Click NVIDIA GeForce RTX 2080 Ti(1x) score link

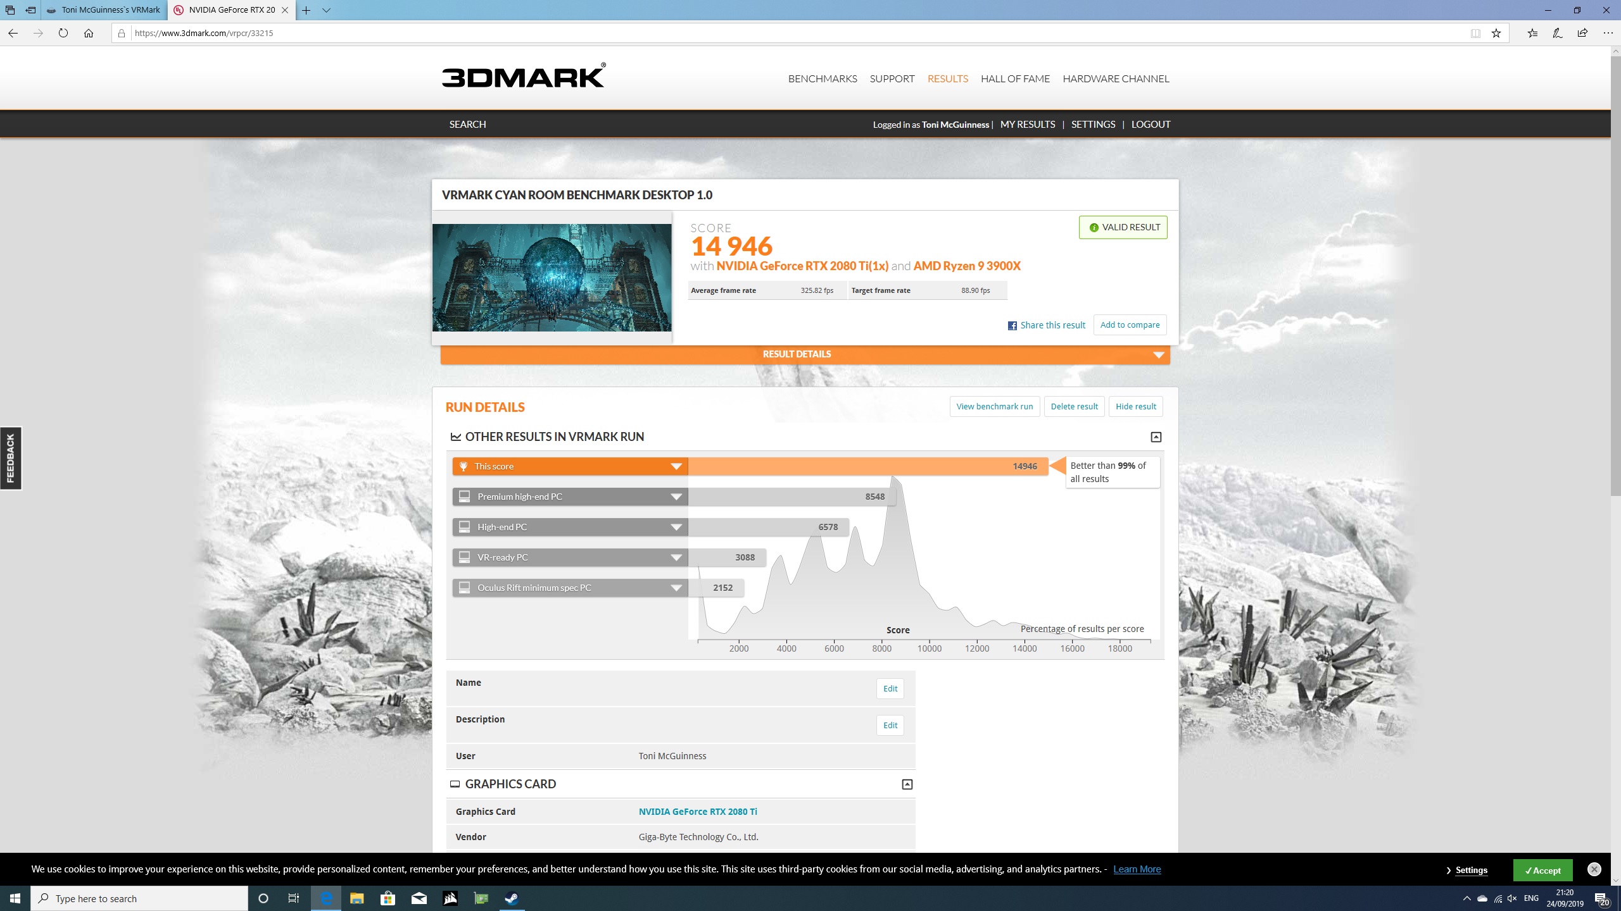pos(802,266)
